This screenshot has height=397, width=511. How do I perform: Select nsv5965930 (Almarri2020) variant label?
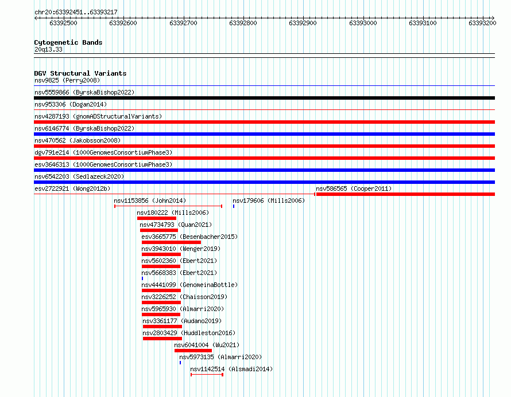click(x=183, y=309)
